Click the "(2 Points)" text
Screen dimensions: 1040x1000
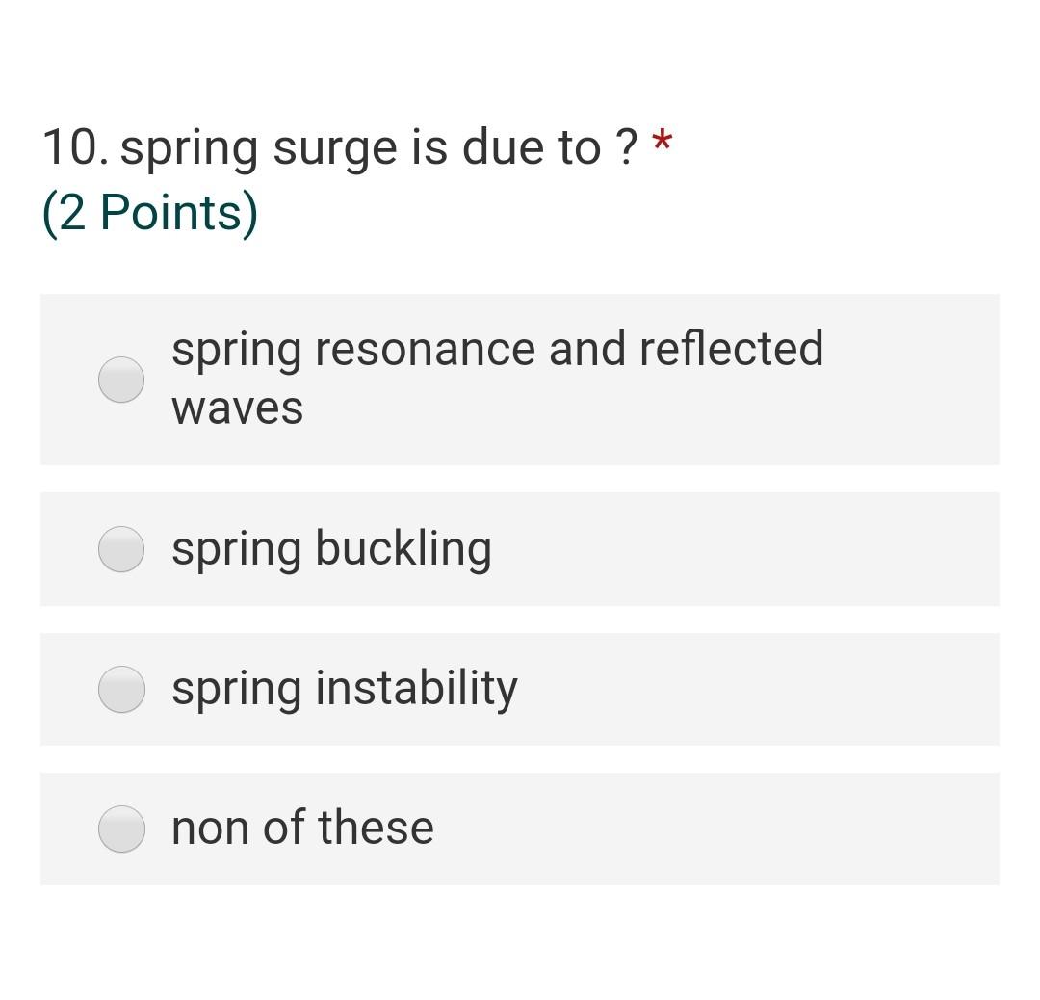click(x=150, y=212)
